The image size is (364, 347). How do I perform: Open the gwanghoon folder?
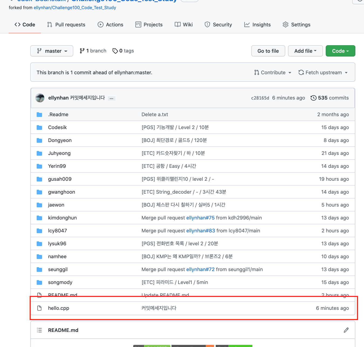61,192
